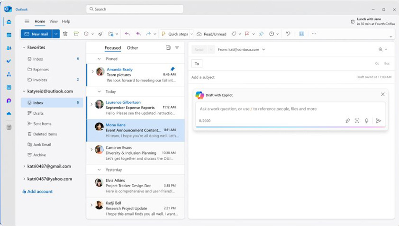
Task: Collapse the katyreid@outlook.com account
Action: (24, 91)
